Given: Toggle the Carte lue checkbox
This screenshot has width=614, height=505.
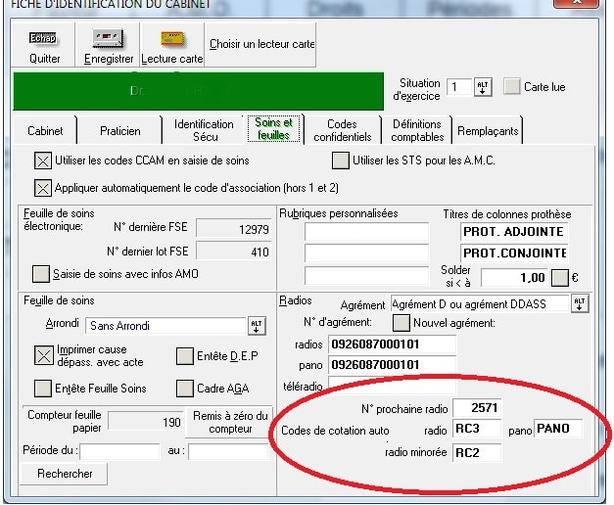Looking at the screenshot, I should 512,87.
